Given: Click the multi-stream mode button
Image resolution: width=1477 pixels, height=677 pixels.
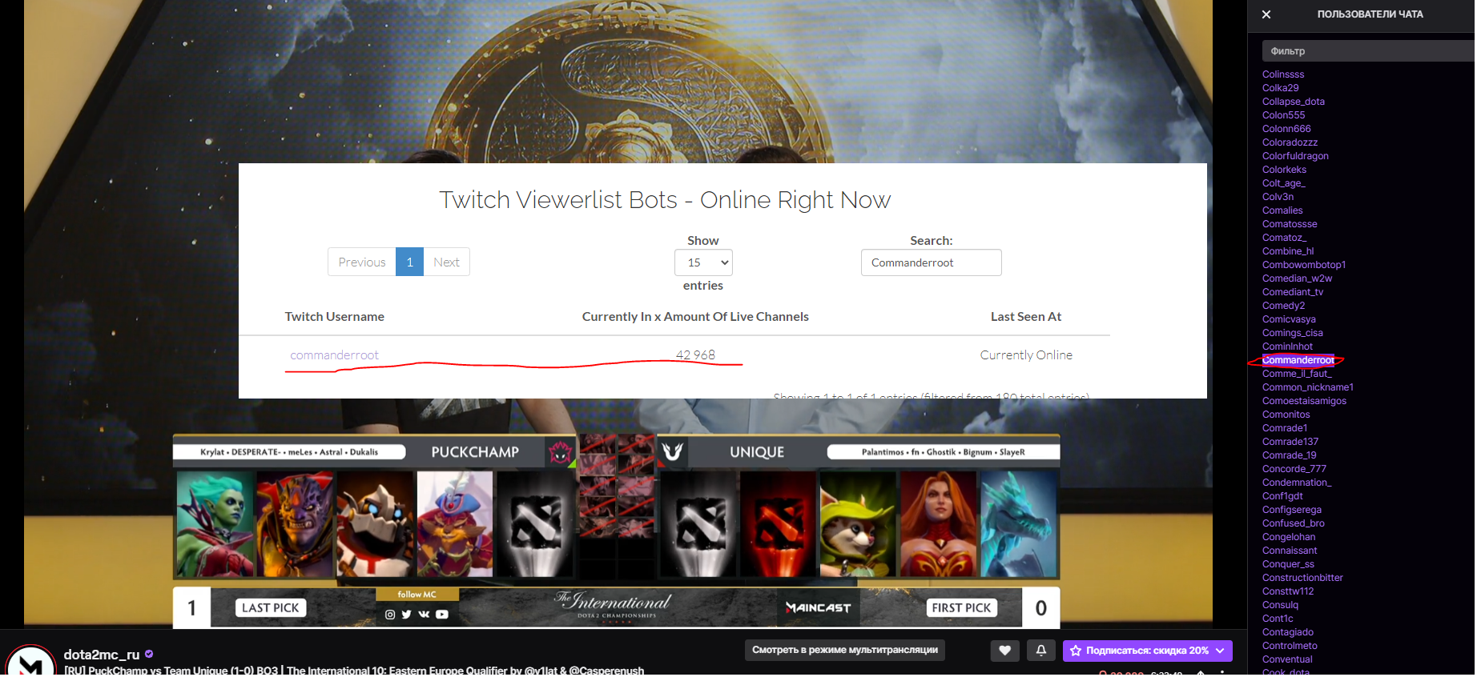Looking at the screenshot, I should [x=845, y=650].
